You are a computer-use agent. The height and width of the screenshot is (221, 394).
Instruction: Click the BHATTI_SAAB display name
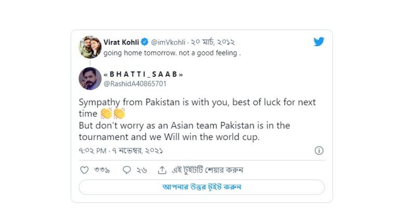143,74
